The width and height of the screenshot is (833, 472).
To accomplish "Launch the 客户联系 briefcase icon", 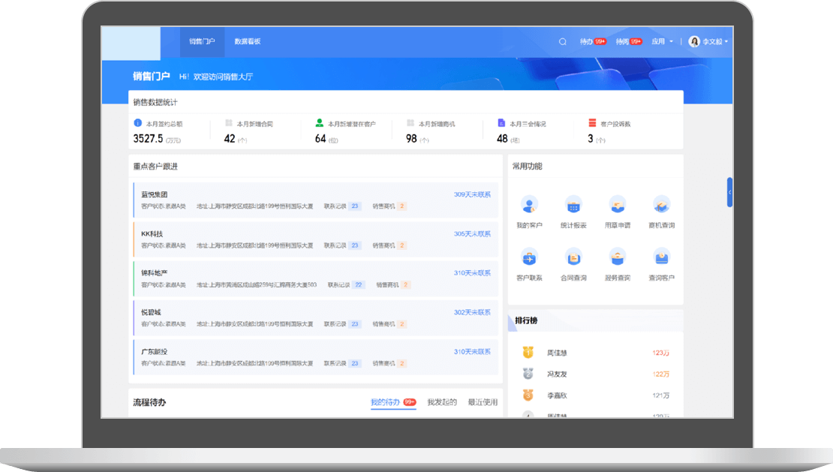I will tap(529, 257).
